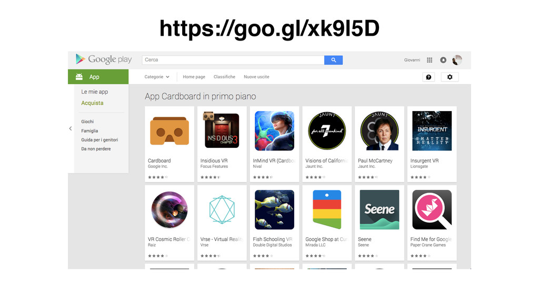Click the Paul McCartney title text

(x=375, y=160)
